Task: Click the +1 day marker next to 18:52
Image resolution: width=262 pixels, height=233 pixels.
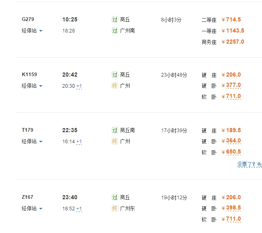Action: point(79,209)
